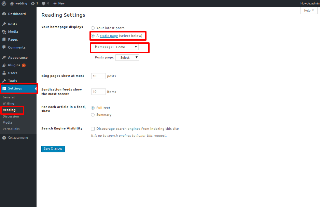Click the Appearance paintbrush icon

click(x=4, y=58)
